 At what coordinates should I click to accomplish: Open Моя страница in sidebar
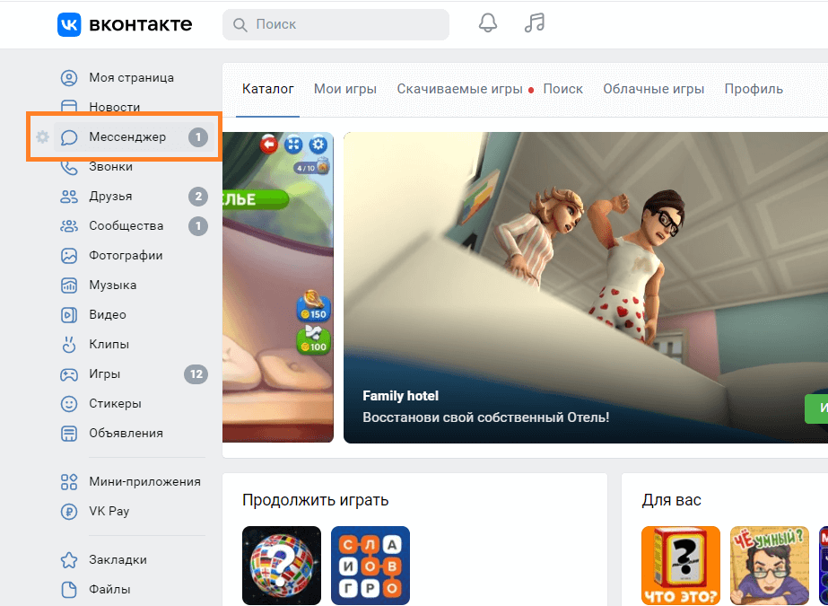point(131,78)
